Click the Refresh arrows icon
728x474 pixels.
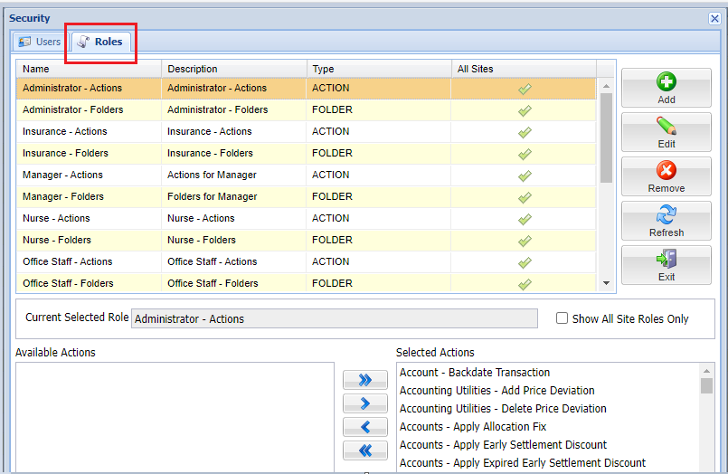[x=667, y=214]
